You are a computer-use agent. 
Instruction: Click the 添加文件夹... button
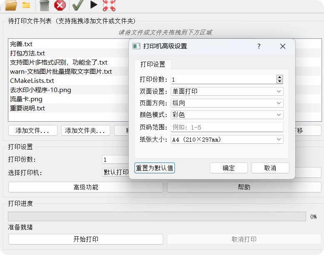coord(86,130)
